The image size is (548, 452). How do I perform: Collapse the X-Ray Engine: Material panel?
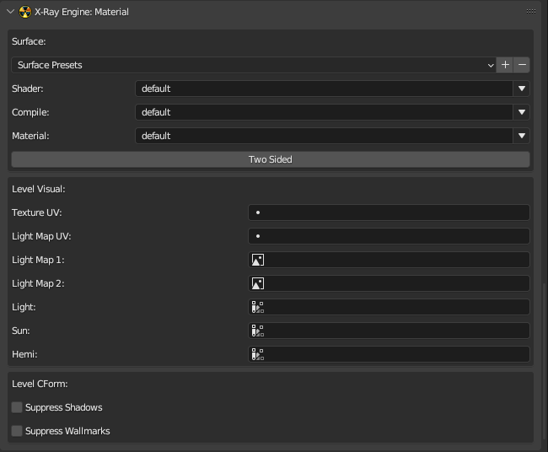pyautogui.click(x=10, y=12)
